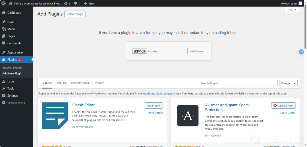
Task: Switch to the Popular tab
Action: pos(62,83)
